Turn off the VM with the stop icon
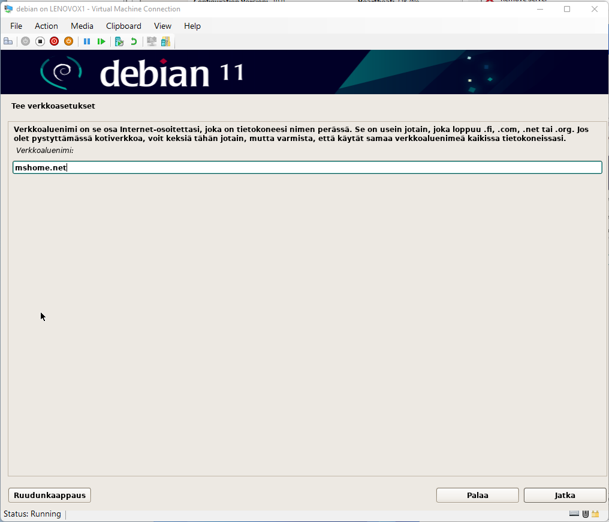Image resolution: width=609 pixels, height=522 pixels. coord(40,41)
